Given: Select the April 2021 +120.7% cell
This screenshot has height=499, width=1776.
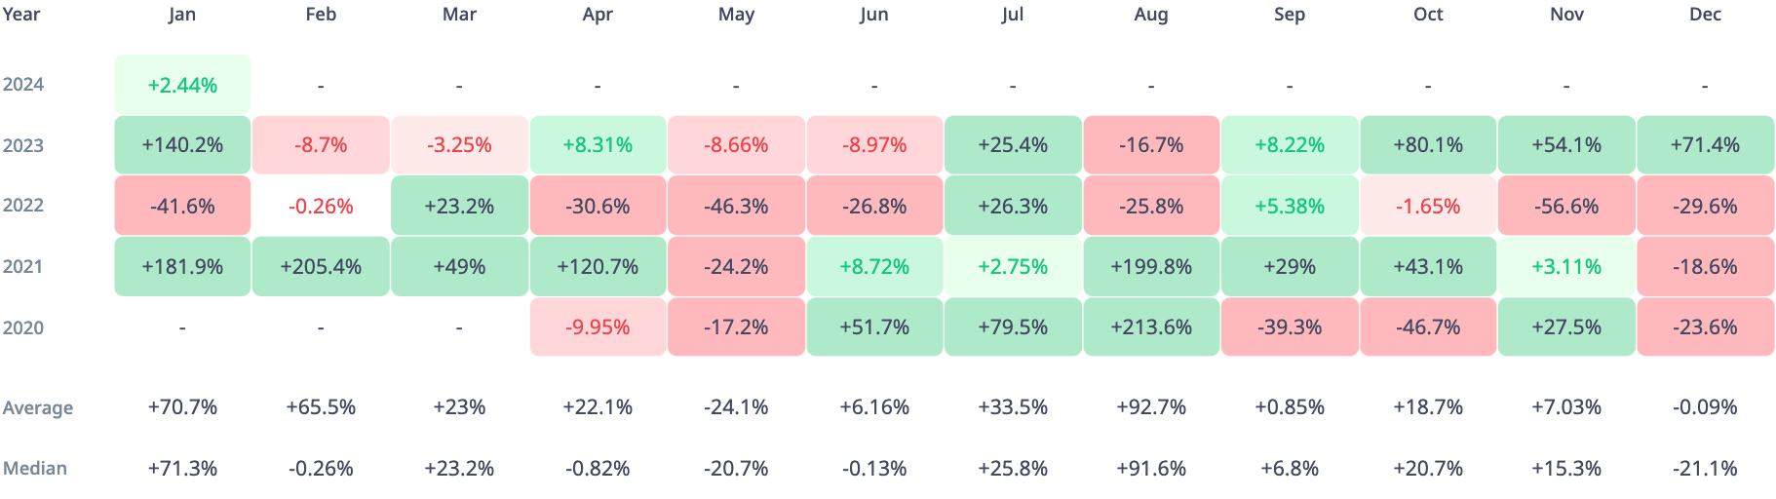Looking at the screenshot, I should [598, 266].
